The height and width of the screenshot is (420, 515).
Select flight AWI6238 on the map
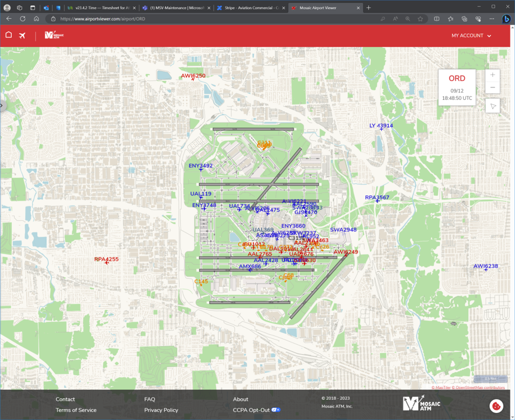[486, 266]
